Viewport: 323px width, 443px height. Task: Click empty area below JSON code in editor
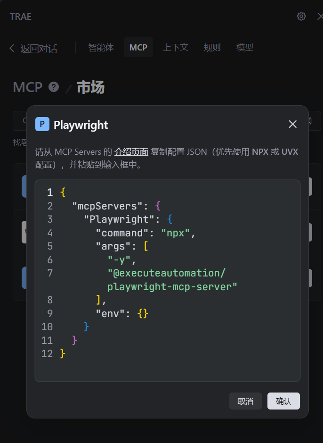tap(168, 369)
